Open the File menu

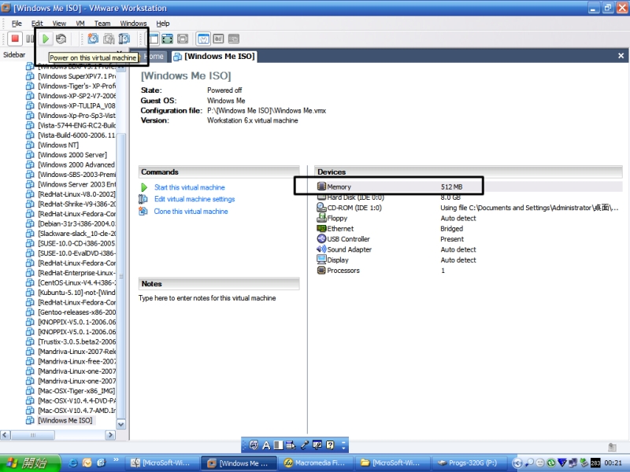[17, 24]
